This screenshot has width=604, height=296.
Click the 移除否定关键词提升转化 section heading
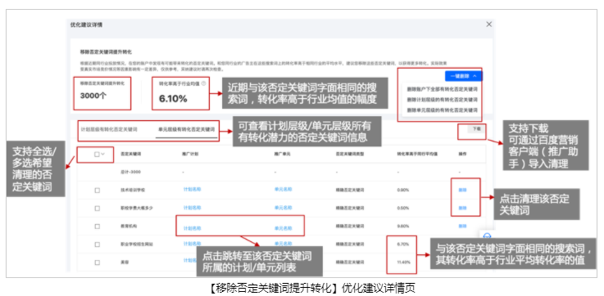pos(106,52)
